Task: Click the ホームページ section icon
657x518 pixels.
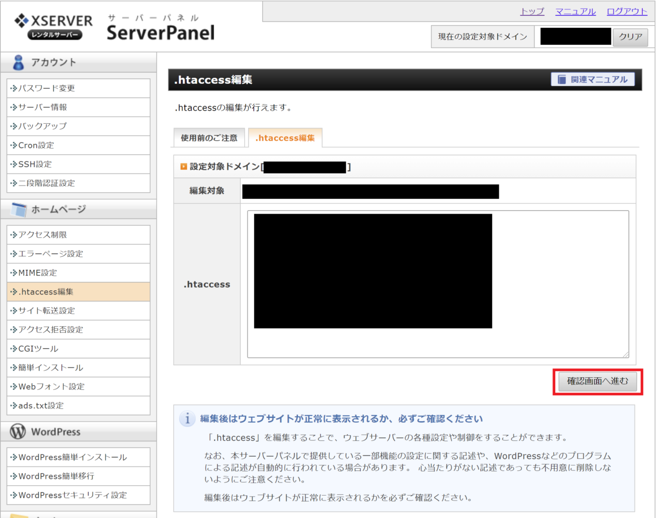Action: coord(18,209)
